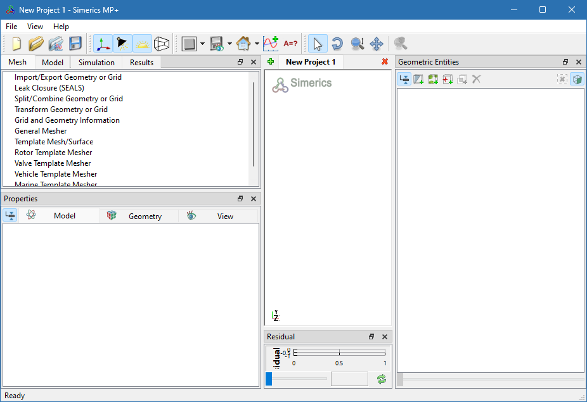This screenshot has width=587, height=402.
Task: Expand the display mode square dropdown arrow
Action: pyautogui.click(x=202, y=44)
